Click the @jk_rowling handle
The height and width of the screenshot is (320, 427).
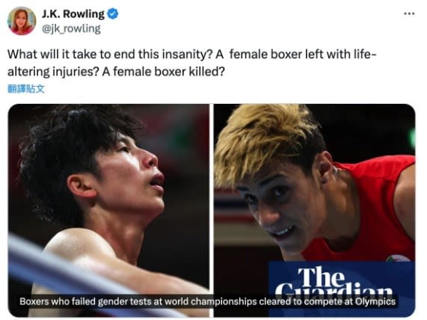click(x=71, y=28)
